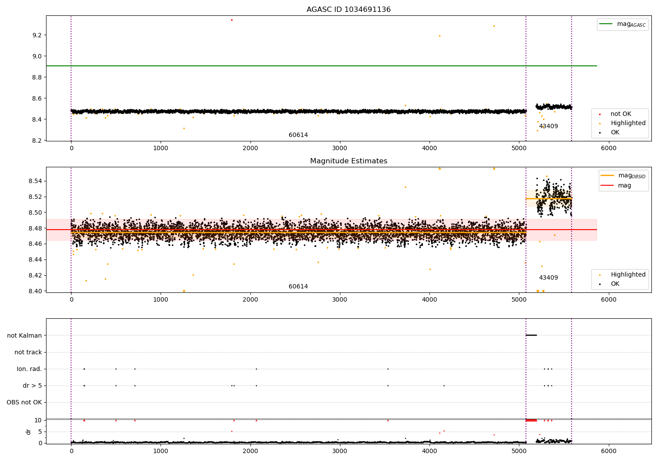658x461 pixels.
Task: Click the 'dr > 5' y-axis label
Action: point(32,385)
